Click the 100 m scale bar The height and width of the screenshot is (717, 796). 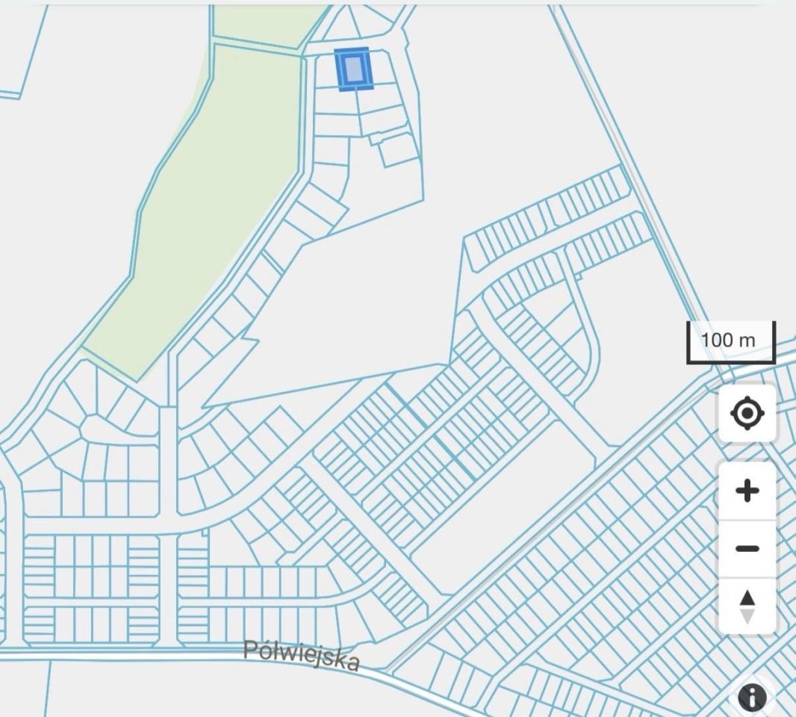point(731,342)
